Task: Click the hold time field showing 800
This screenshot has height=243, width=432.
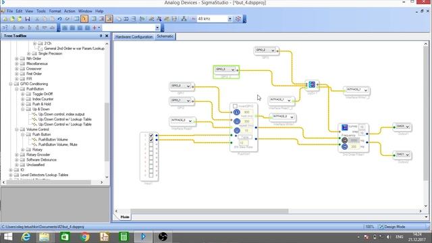Action: [x=246, y=112]
